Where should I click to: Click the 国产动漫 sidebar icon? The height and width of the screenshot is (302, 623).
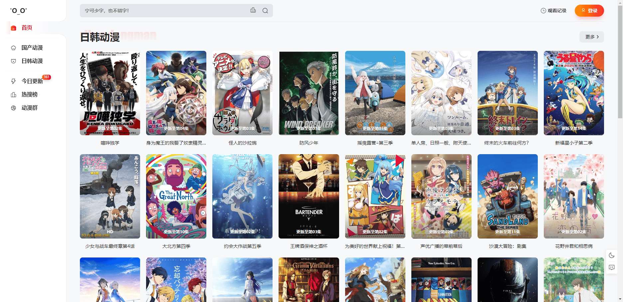pyautogui.click(x=14, y=48)
